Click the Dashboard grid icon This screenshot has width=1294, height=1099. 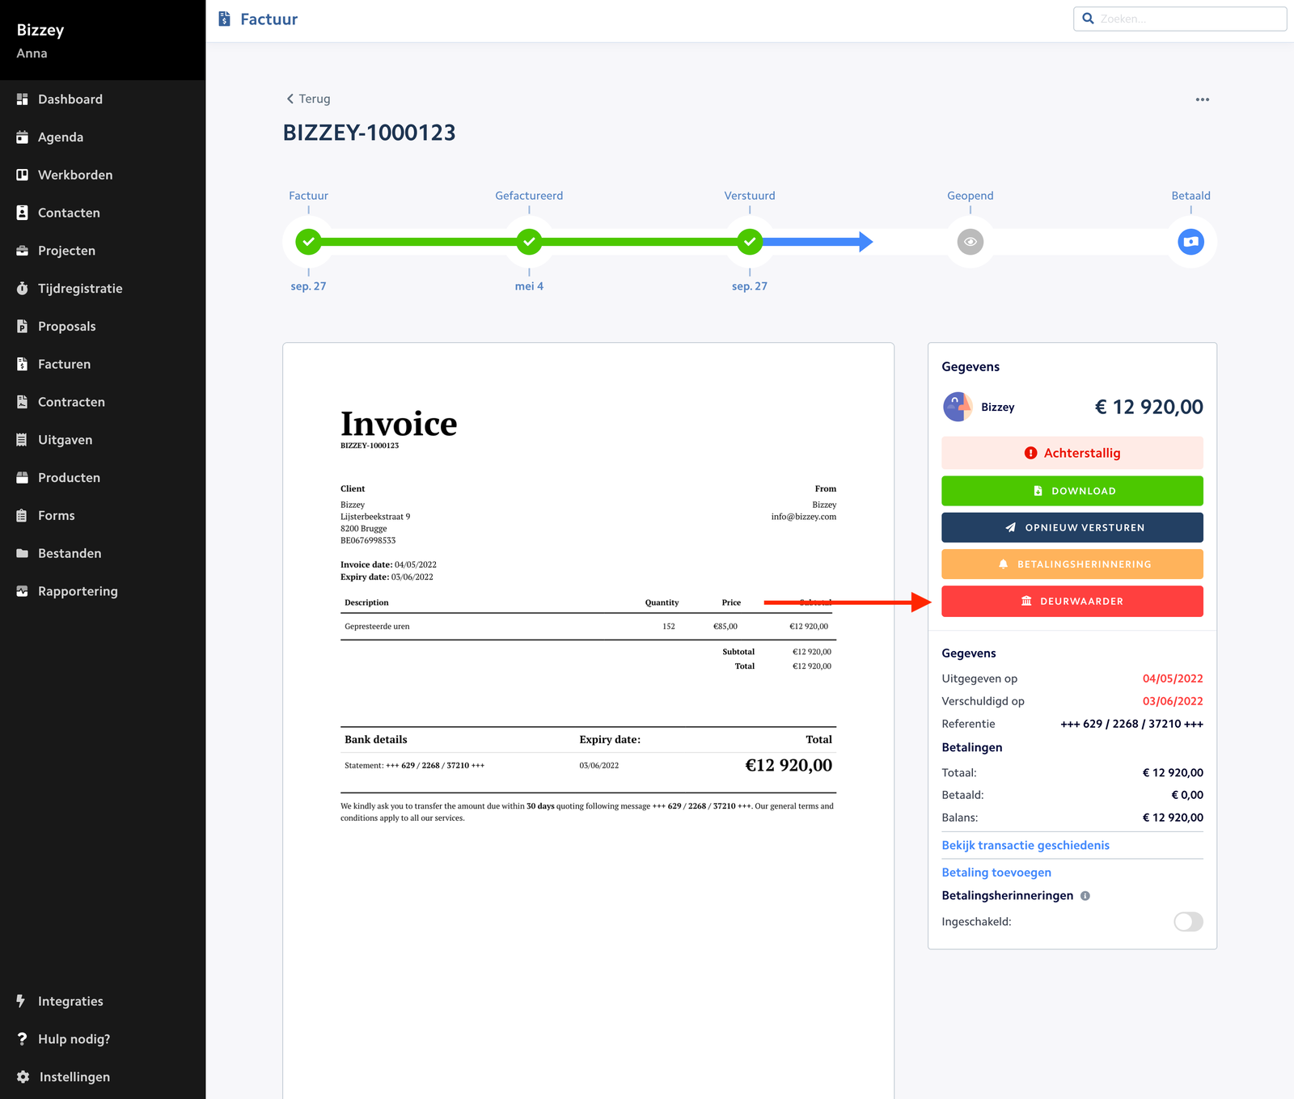coord(23,99)
